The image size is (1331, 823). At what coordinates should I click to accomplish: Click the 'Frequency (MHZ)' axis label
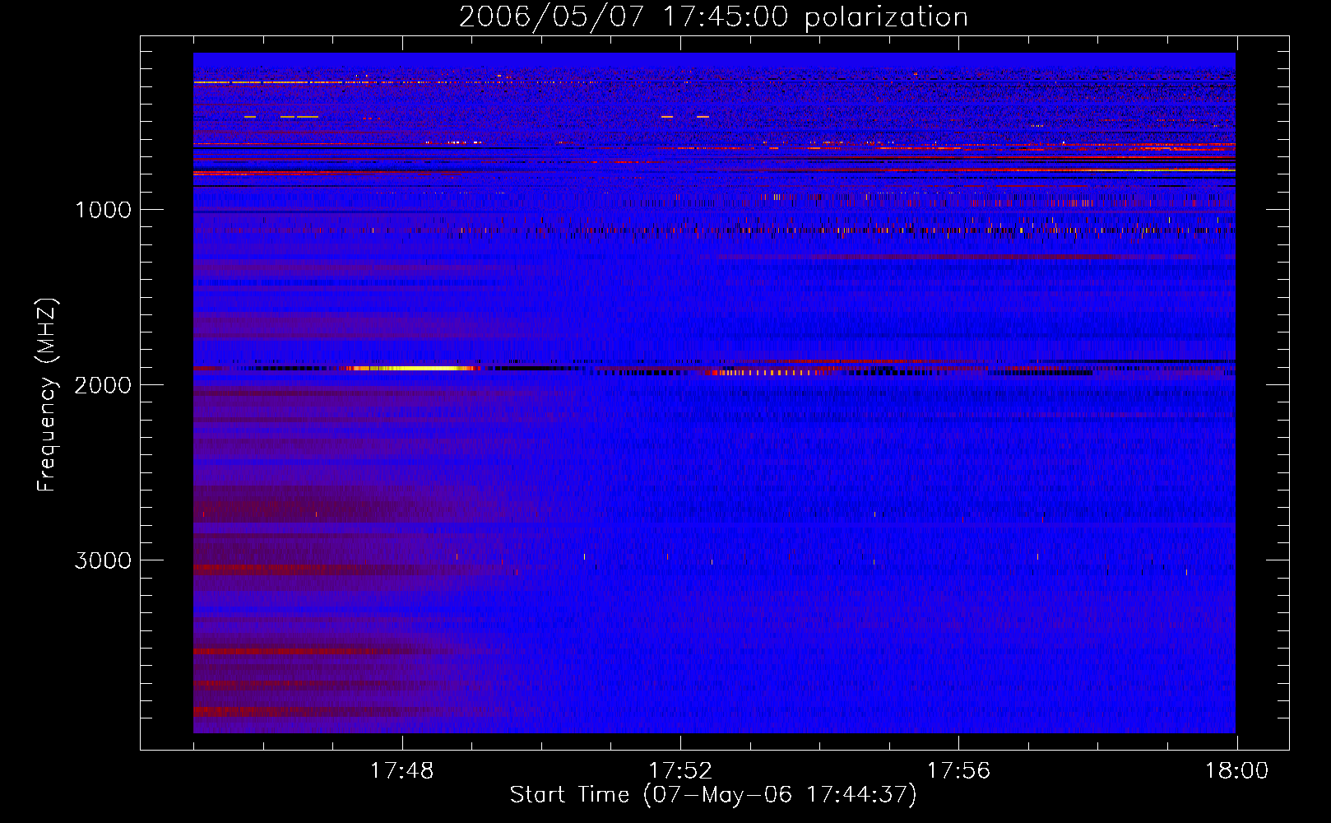point(47,395)
